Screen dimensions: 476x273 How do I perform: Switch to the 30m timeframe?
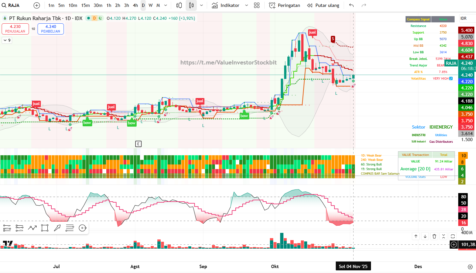pos(98,5)
